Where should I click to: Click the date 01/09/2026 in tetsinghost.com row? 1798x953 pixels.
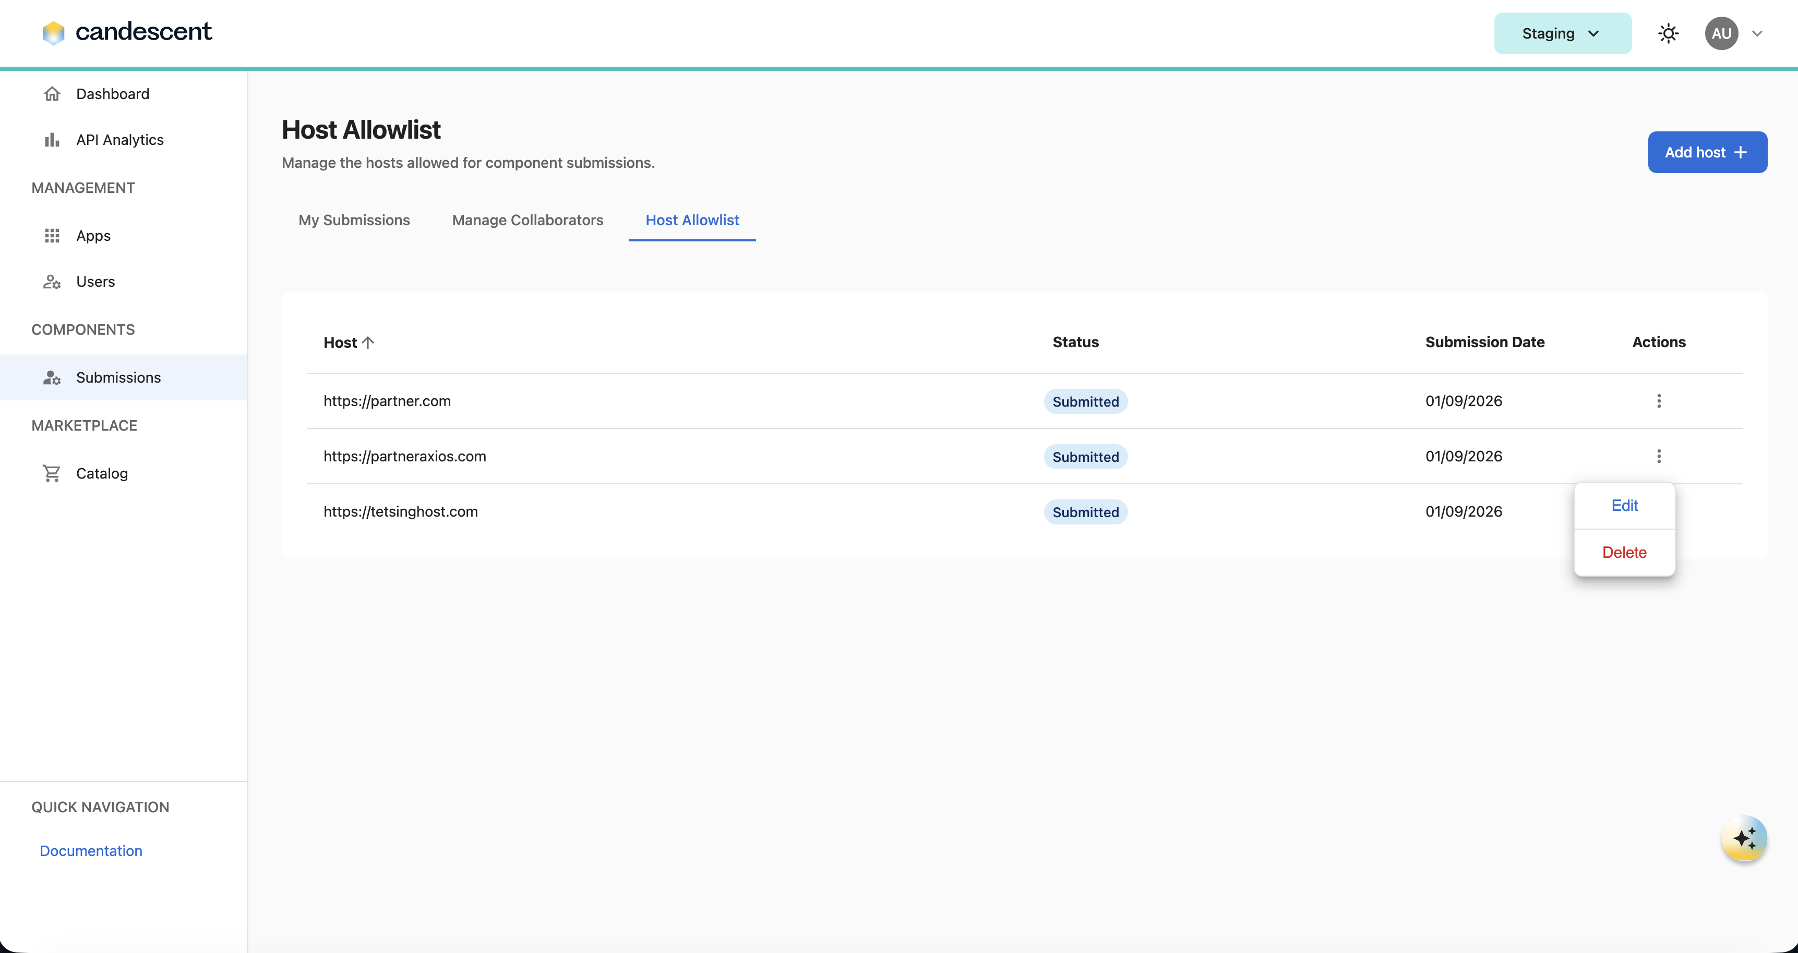click(x=1464, y=511)
